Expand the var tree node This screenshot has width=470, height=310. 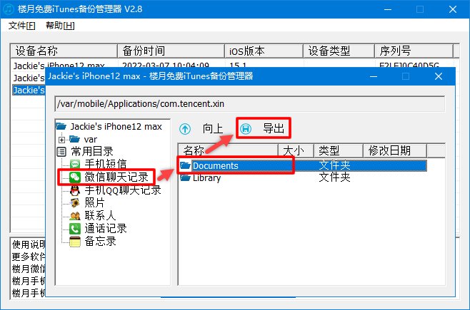point(61,140)
